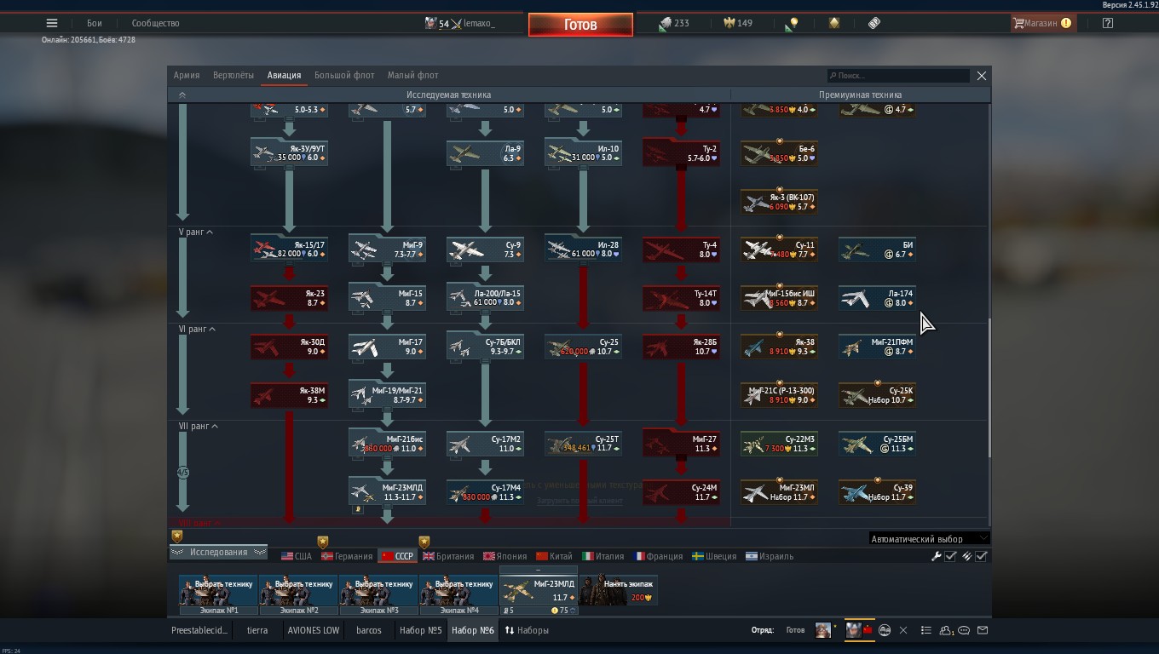Image resolution: width=1159 pixels, height=654 pixels.
Task: Select Су-25 attacker card
Action: pyautogui.click(x=583, y=346)
